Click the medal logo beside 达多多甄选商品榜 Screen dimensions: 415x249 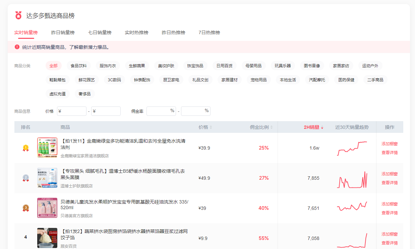point(18,15)
